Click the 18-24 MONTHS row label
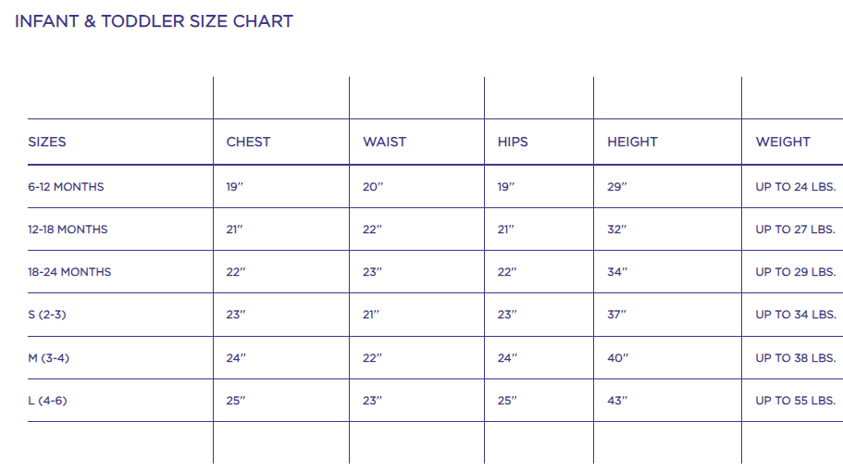 [x=69, y=272]
